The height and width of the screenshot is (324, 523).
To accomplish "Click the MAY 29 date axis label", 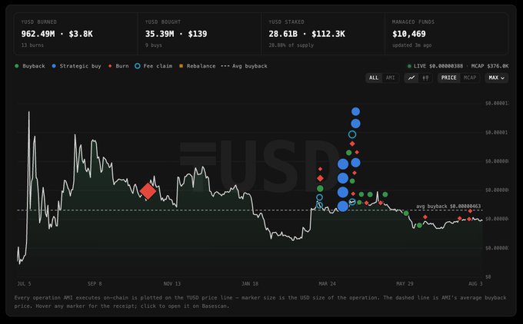I will tap(405, 284).
